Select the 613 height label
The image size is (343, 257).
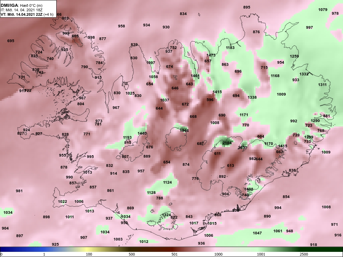click(x=230, y=166)
